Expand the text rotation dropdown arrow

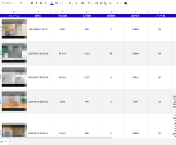point(91,3)
